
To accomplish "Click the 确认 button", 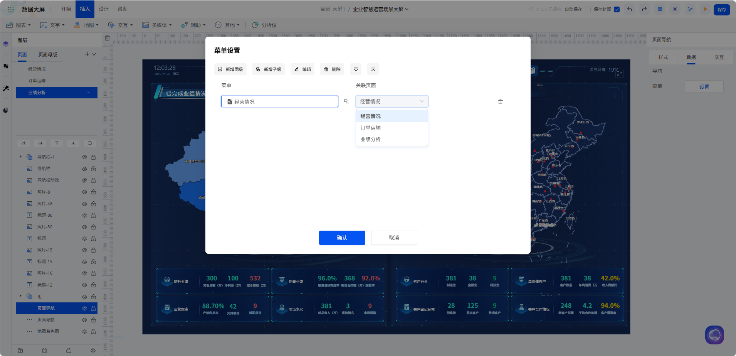I will (x=342, y=238).
